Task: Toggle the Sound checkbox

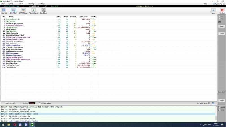Action: [219, 107]
